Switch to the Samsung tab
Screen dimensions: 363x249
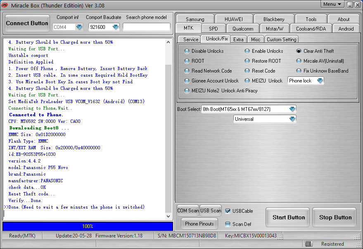point(195,19)
